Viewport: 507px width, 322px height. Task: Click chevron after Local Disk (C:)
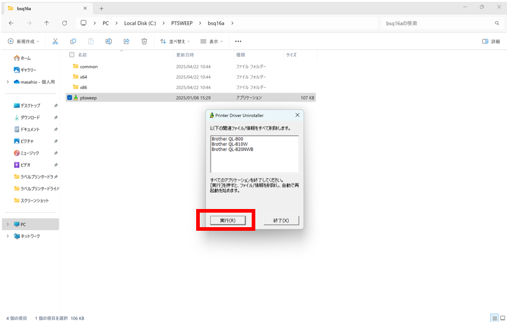tap(164, 24)
